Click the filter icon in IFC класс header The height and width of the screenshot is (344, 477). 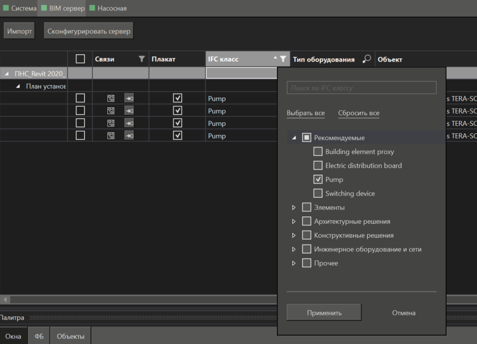pos(283,59)
